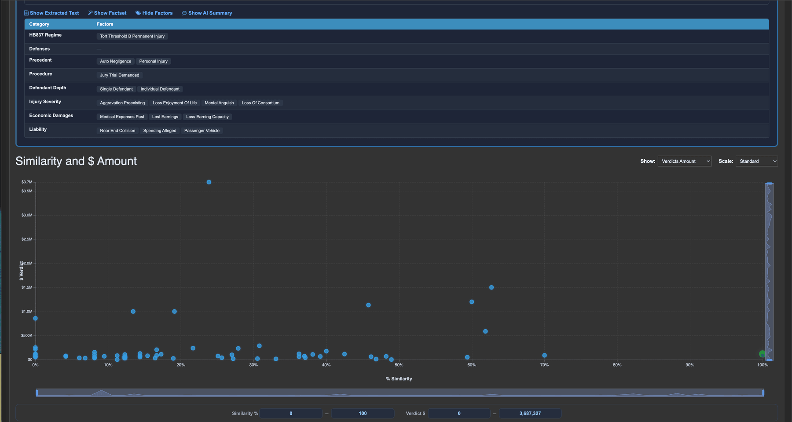Click the $3.7M outlier data point

click(x=209, y=182)
